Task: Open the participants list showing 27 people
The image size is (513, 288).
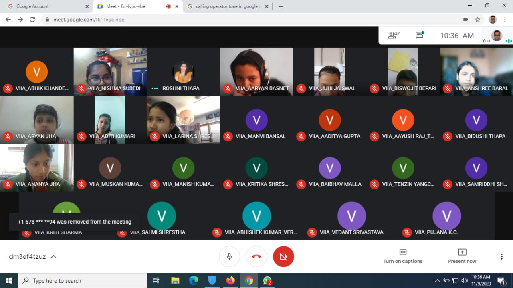Action: [x=394, y=36]
